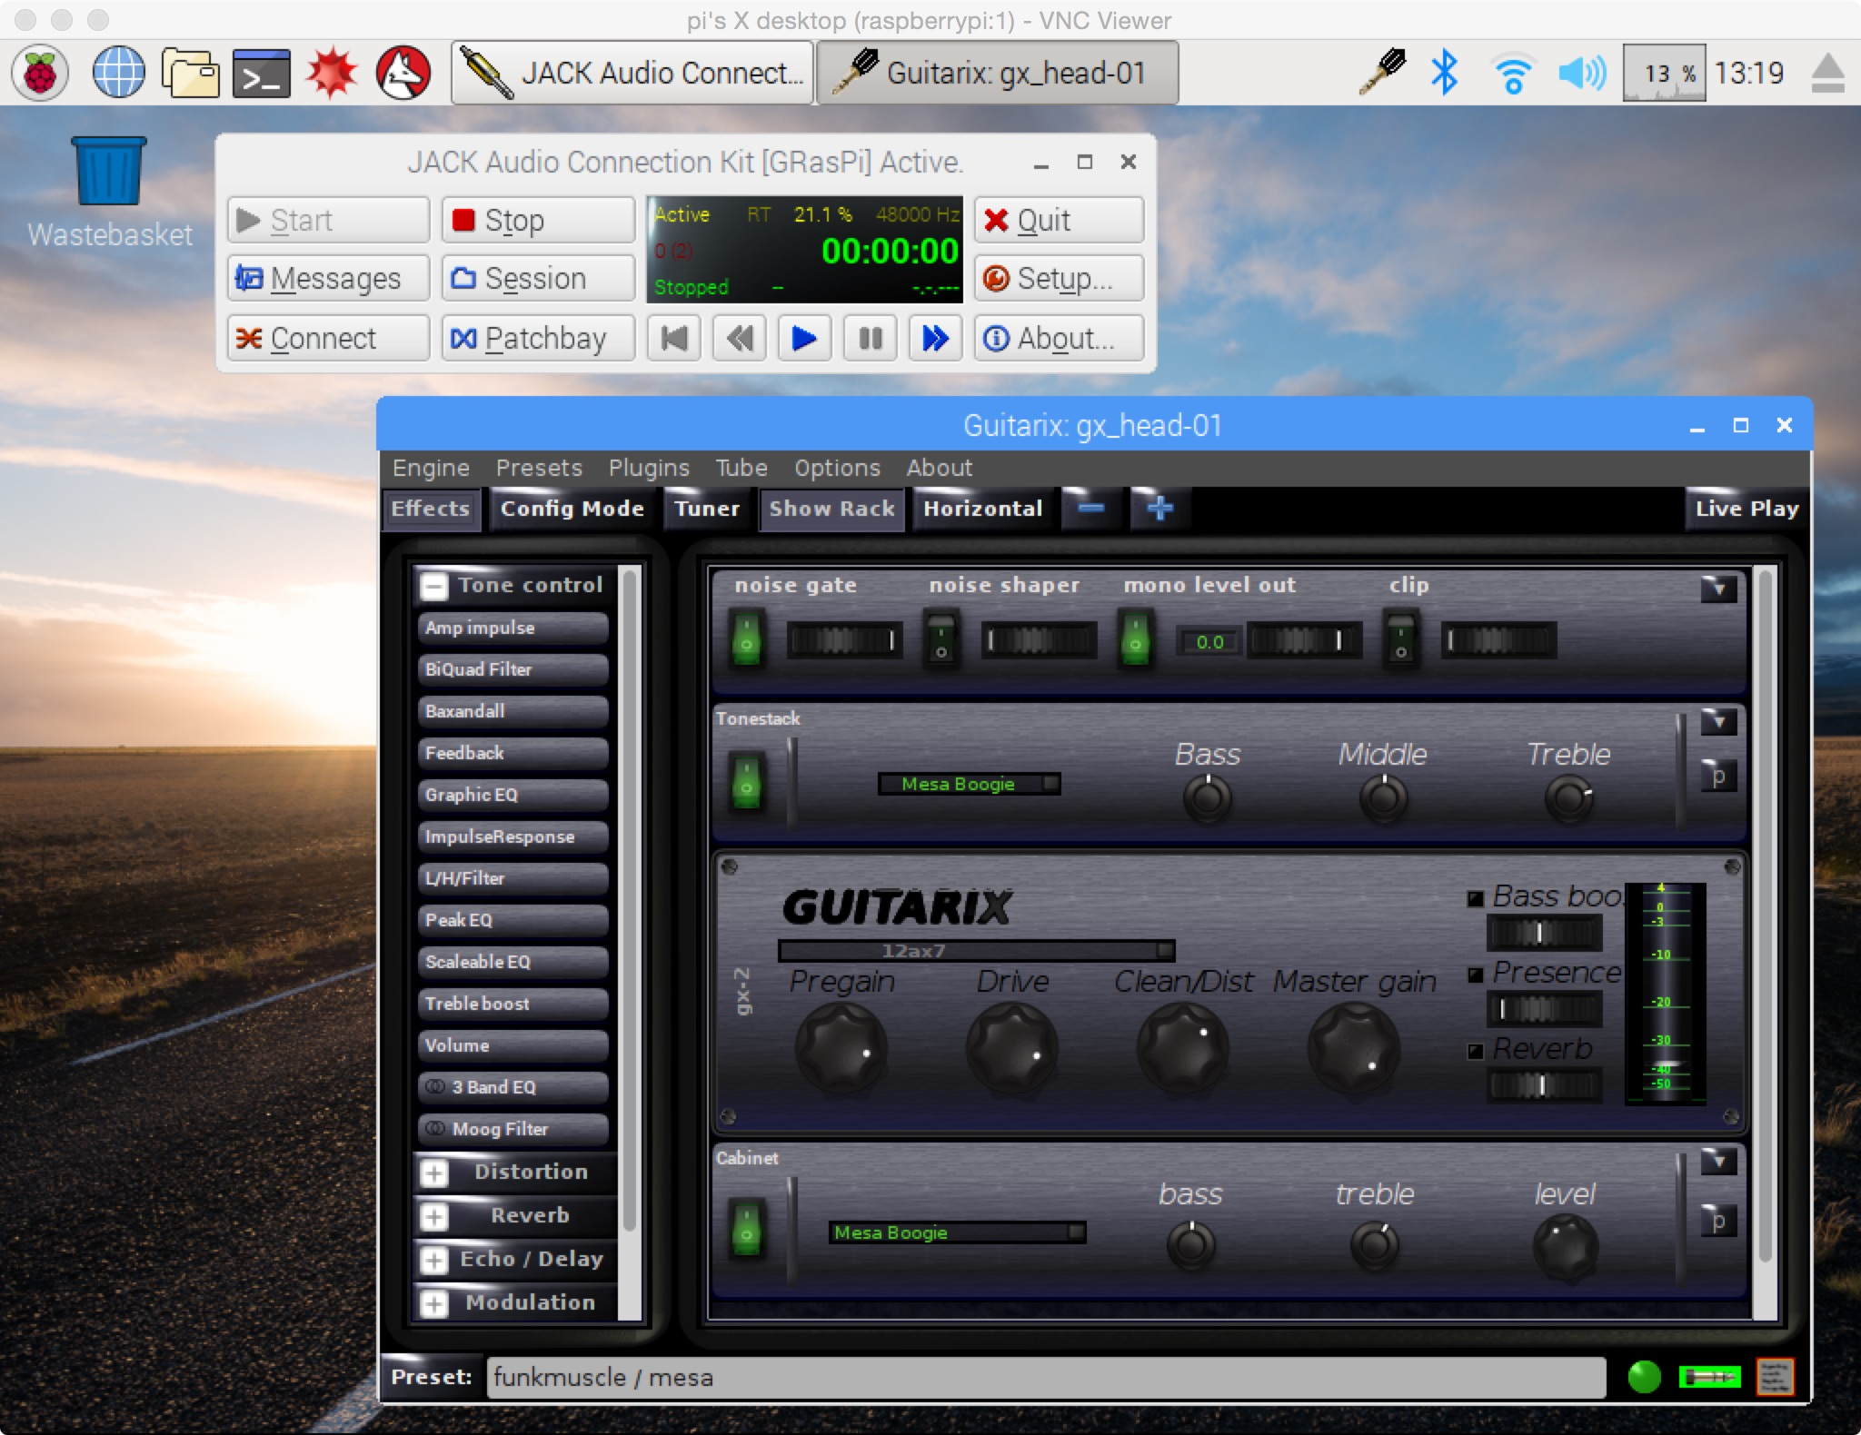Screen dimensions: 1861x1435
Task: Open the JACK Patchbay
Action: tap(538, 339)
